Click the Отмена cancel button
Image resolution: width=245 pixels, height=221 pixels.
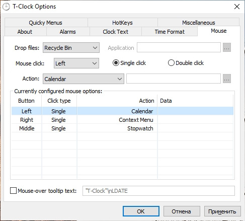pos(182,211)
